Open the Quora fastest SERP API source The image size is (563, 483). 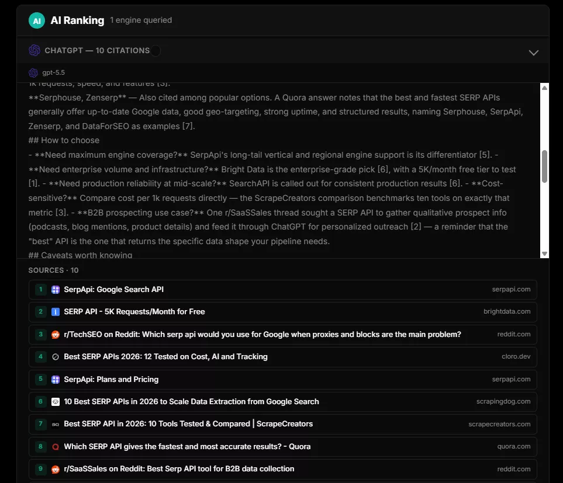[x=282, y=447]
